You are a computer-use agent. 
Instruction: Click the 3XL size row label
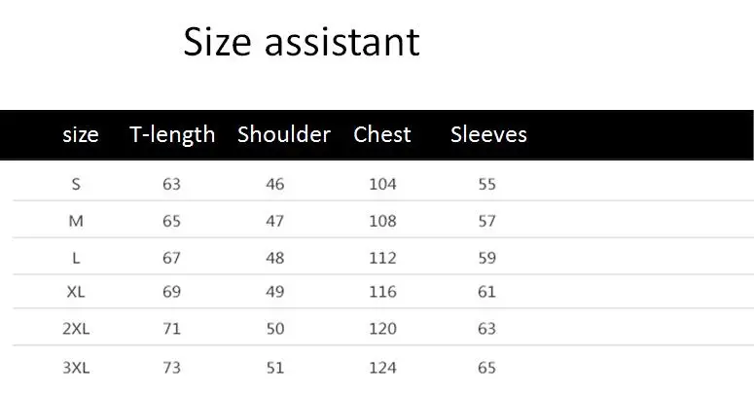click(76, 368)
